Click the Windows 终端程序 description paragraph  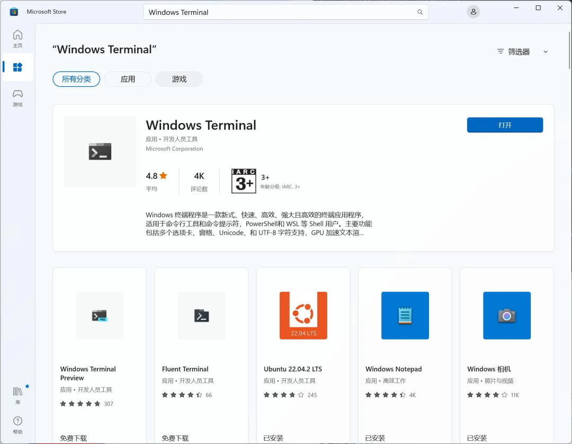coord(259,224)
